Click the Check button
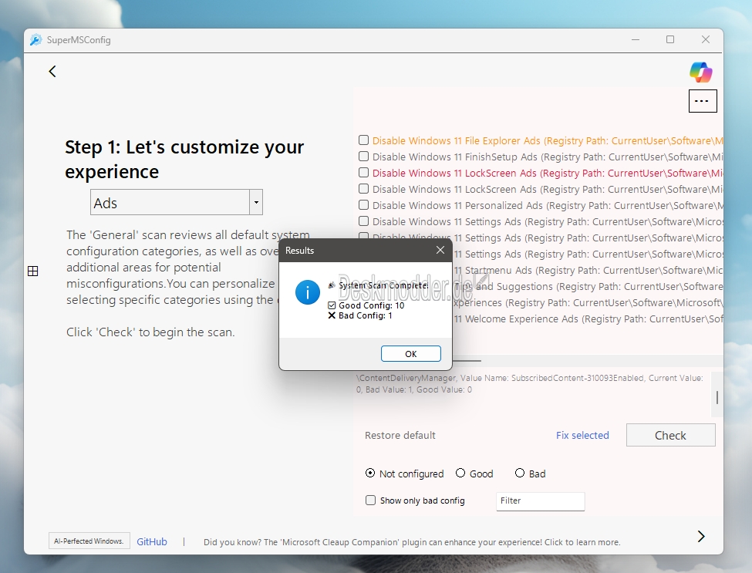This screenshot has width=752, height=573. point(670,436)
